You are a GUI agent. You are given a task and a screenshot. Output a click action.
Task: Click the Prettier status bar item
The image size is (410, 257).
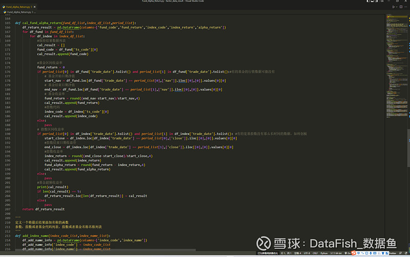point(393,253)
